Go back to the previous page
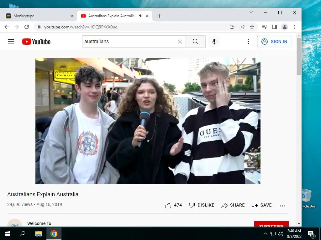 (x=7, y=27)
